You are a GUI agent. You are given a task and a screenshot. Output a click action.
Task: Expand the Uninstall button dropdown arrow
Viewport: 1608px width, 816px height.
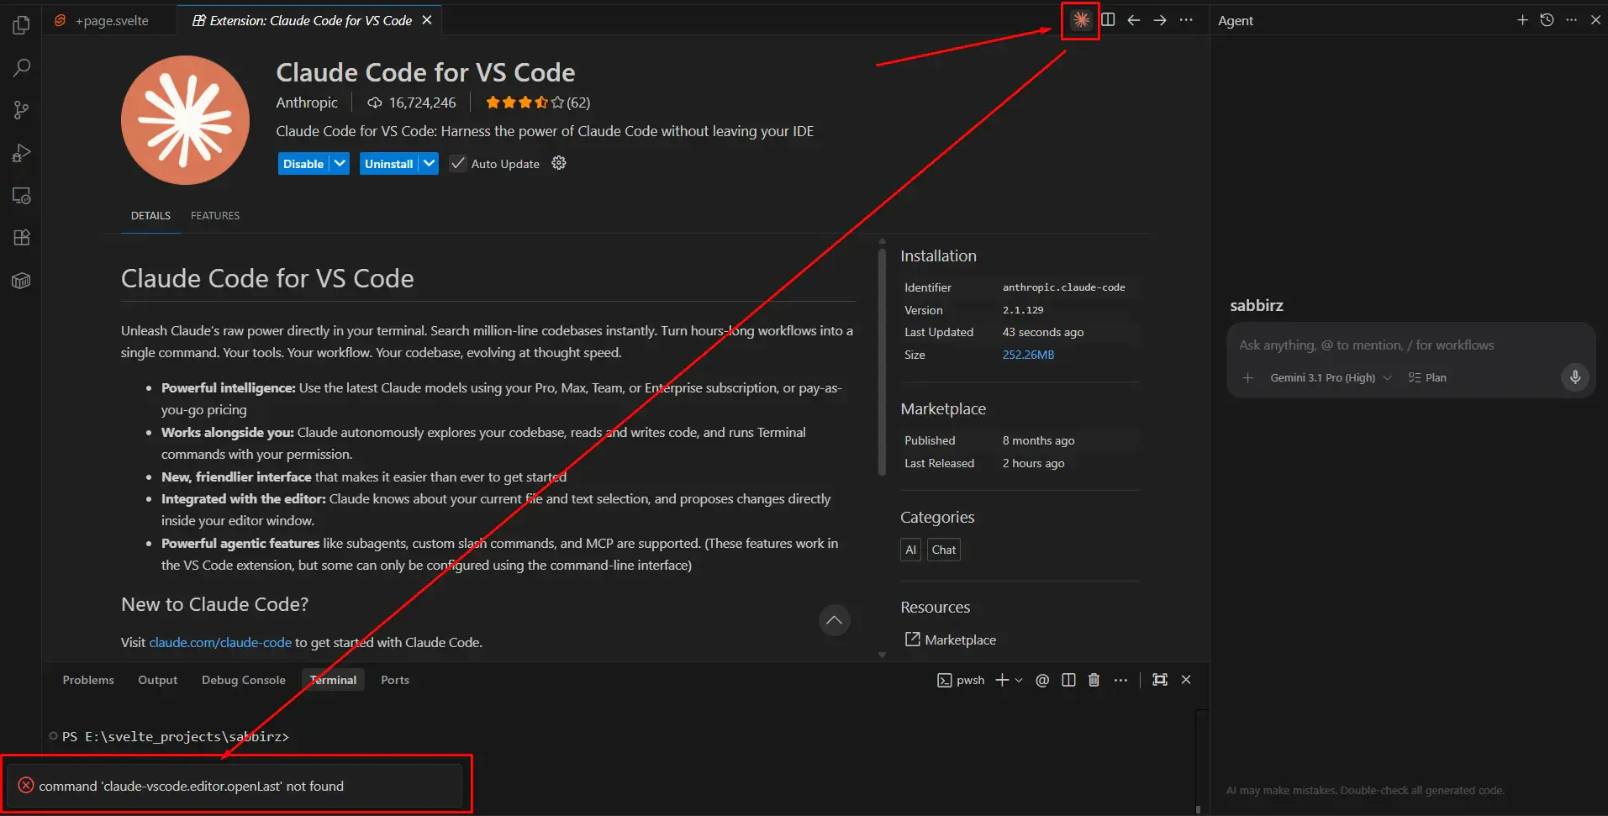pos(429,163)
